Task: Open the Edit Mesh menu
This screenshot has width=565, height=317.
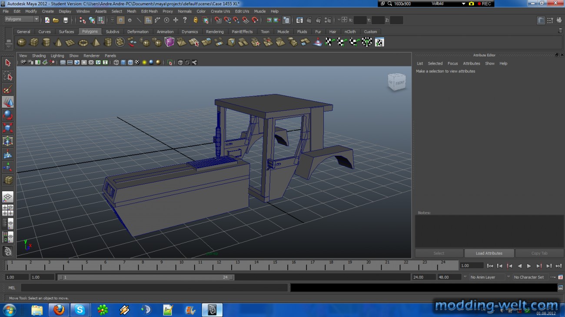Action: [x=149, y=11]
